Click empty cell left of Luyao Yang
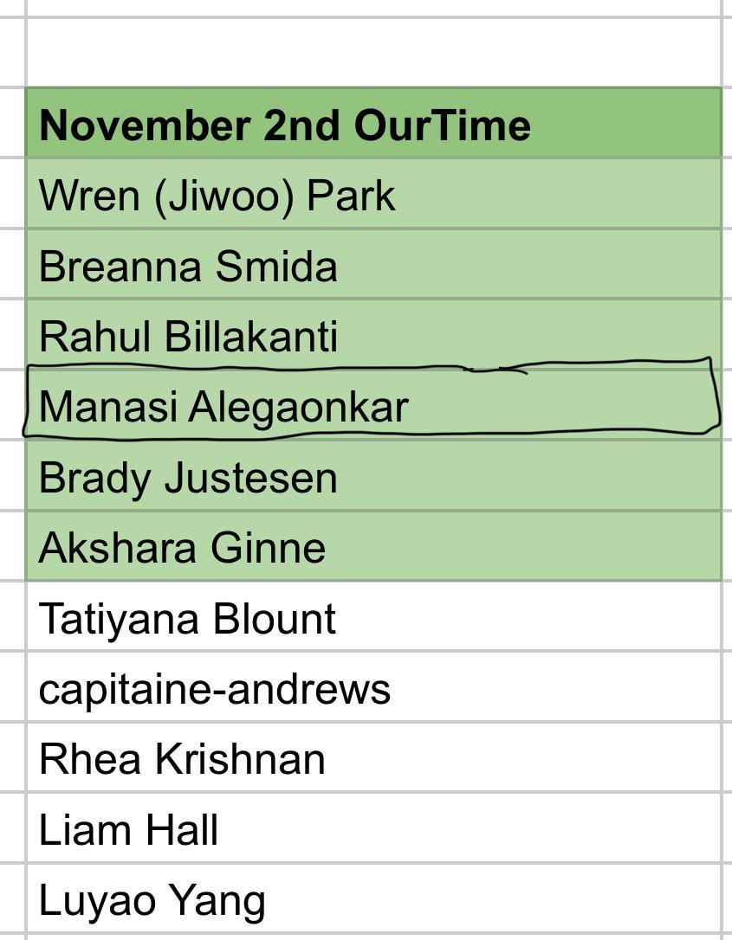 click(x=12, y=899)
